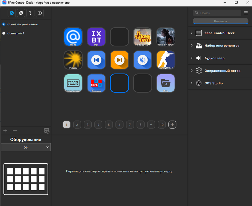Select Сцена по умолчанию radio button
Viewport: 252px width, 206px height.
[x=4, y=24]
